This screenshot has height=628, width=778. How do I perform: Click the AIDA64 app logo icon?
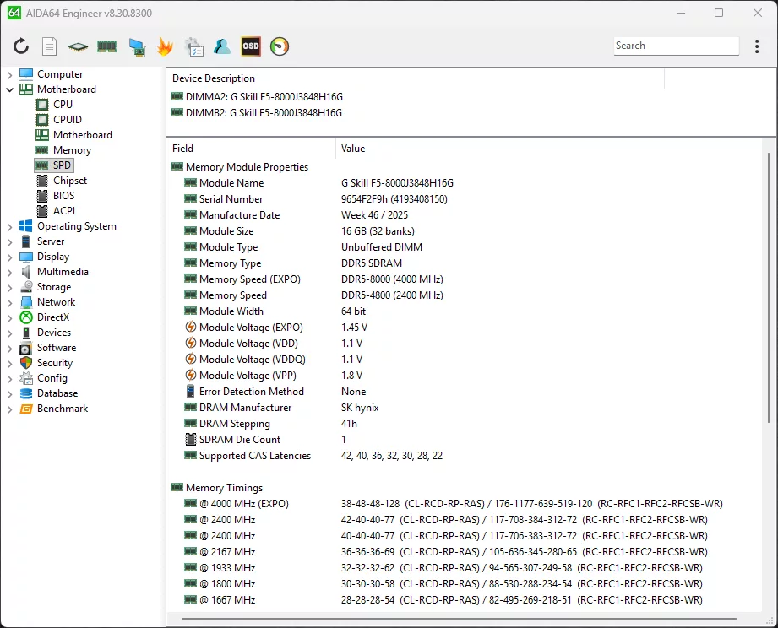pyautogui.click(x=14, y=13)
